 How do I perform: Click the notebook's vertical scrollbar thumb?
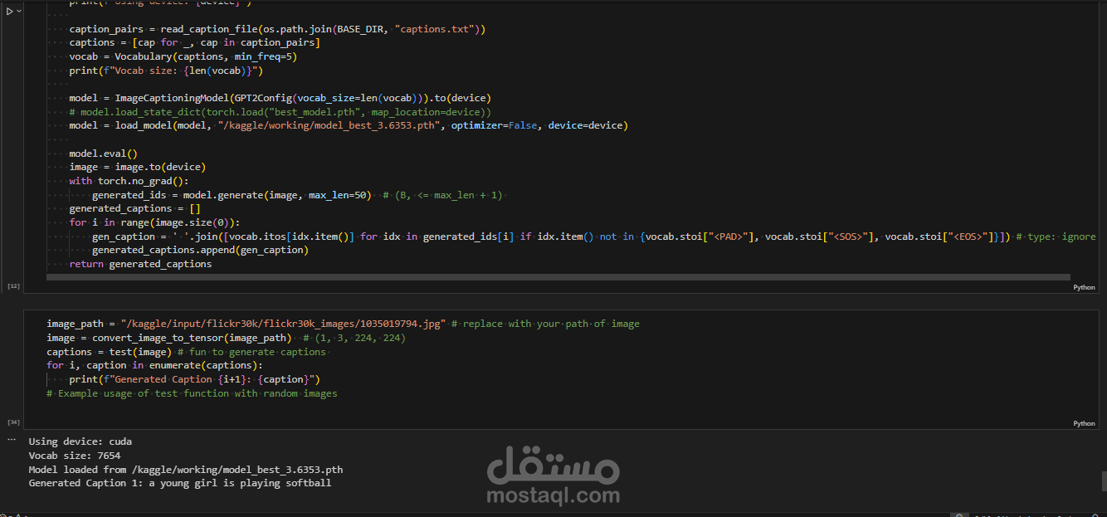click(1104, 481)
